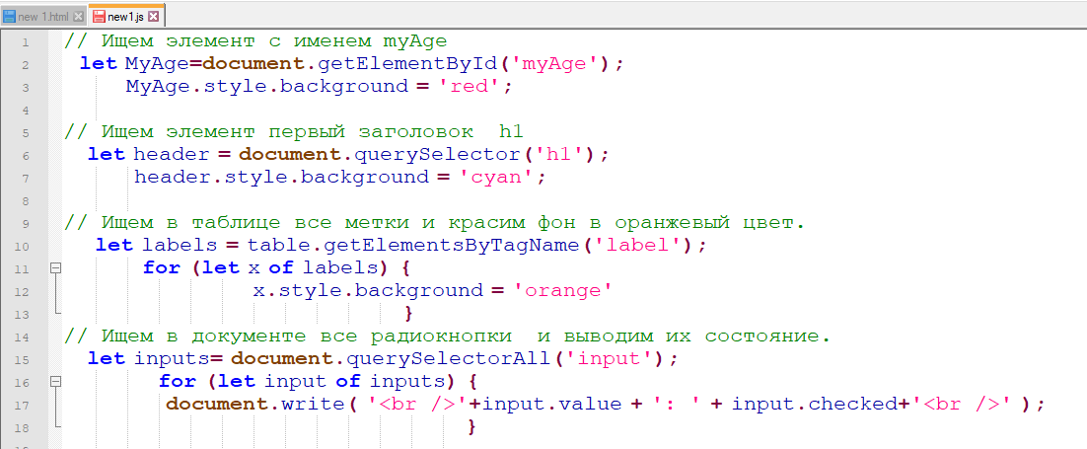Click the closing brace on line 18
The image size is (1087, 449).
471,426
